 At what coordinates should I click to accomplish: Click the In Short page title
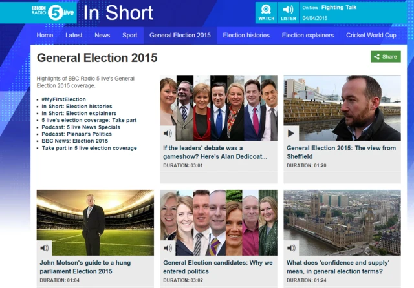[118, 13]
